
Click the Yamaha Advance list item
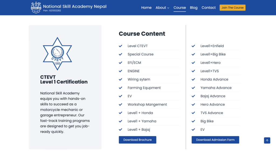click(x=216, y=88)
